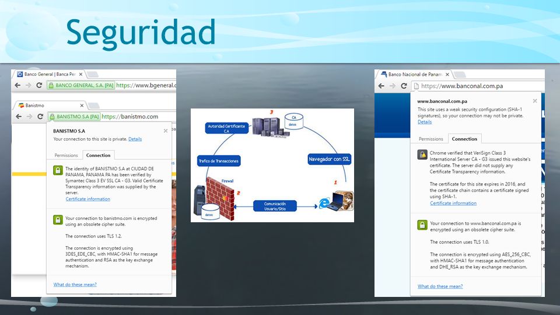Select Connection tab in Banistmo popup
This screenshot has height=315, width=560.
click(98, 155)
